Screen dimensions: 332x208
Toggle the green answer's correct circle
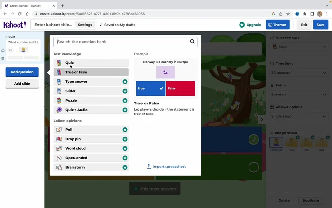(254, 167)
